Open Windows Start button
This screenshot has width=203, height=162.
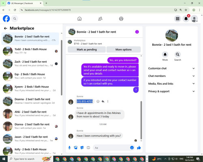4,159
